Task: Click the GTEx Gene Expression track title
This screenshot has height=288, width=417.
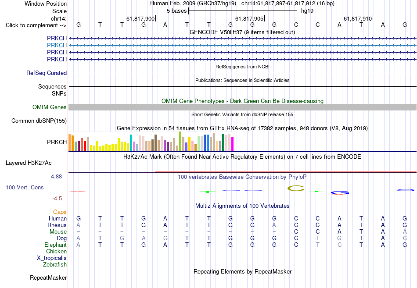Action: coord(242,128)
